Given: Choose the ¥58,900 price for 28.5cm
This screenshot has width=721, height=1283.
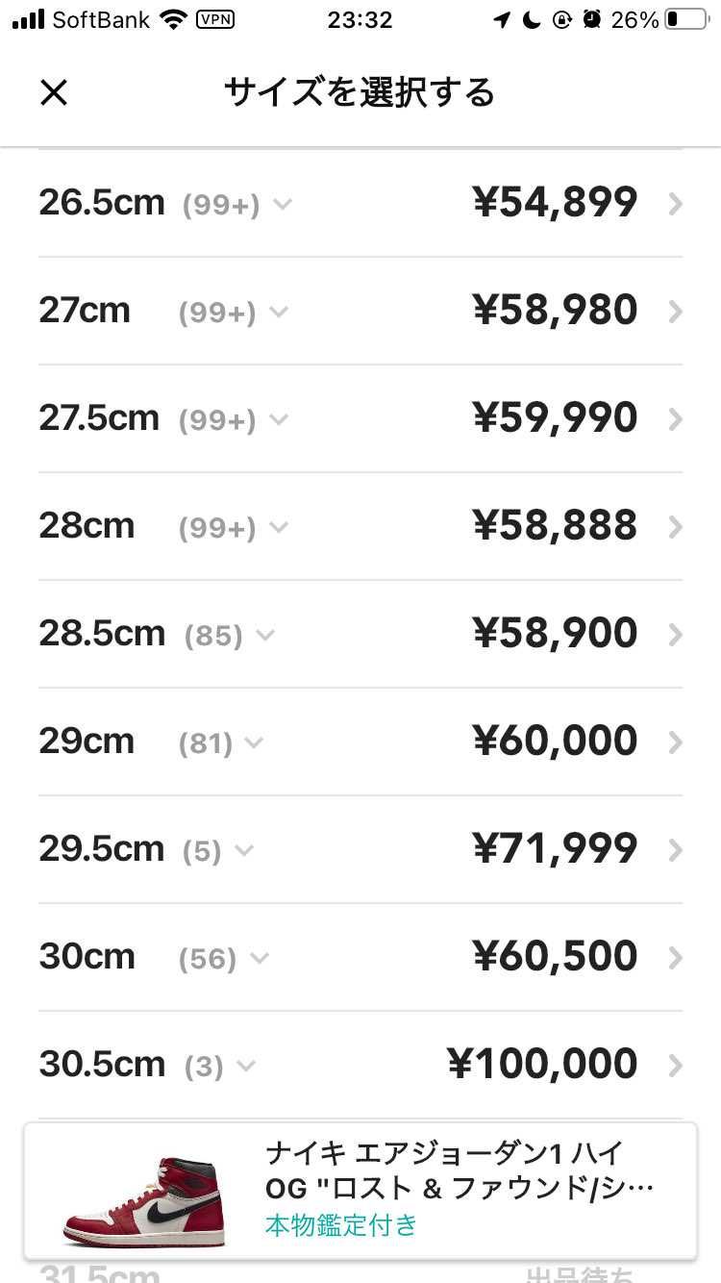Looking at the screenshot, I should [555, 633].
